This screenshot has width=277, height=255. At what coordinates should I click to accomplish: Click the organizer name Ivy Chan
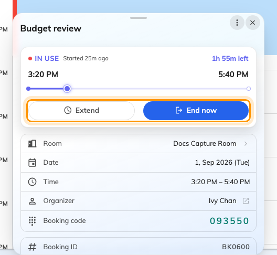pos(222,201)
